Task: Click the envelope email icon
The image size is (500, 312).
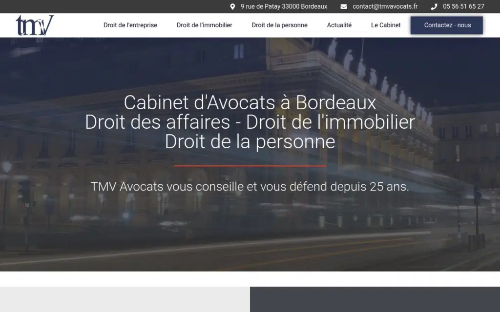Action: click(x=343, y=7)
